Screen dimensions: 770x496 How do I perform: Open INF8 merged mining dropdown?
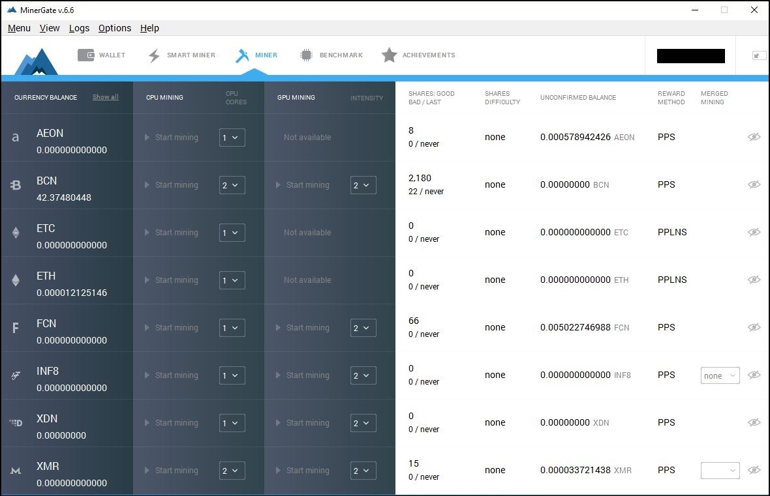pyautogui.click(x=720, y=375)
